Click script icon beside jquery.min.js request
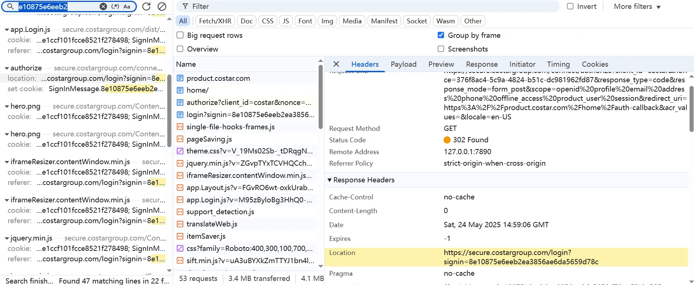Image resolution: width=694 pixels, height=285 pixels. (x=180, y=163)
